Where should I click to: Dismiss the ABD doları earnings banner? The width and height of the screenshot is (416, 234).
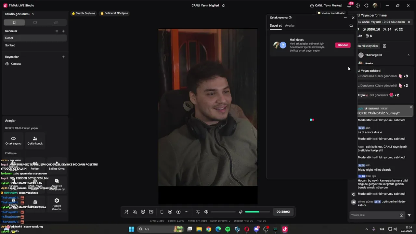point(409,22)
